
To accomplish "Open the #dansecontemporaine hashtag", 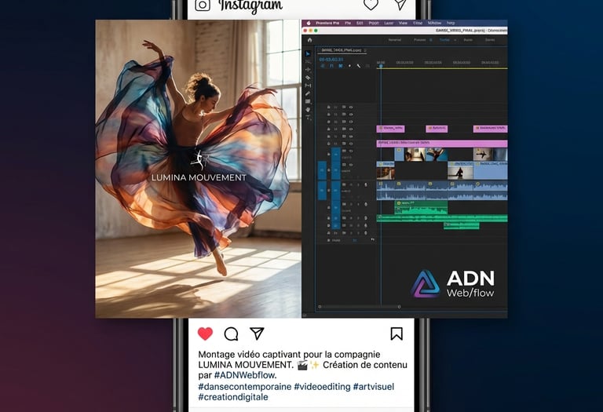I will click(x=245, y=387).
